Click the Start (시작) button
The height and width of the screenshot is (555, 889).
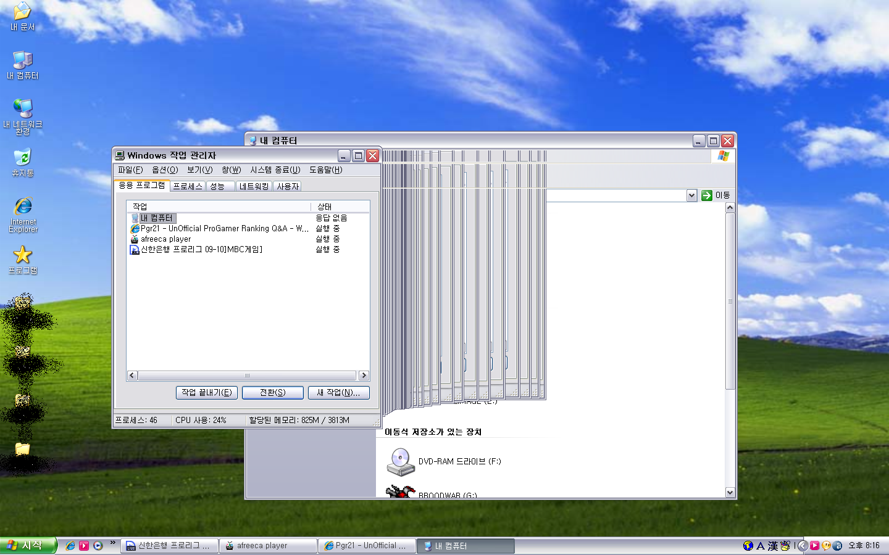pos(28,546)
